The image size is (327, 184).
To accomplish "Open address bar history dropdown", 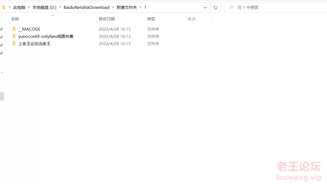I will pyautogui.click(x=205, y=7).
